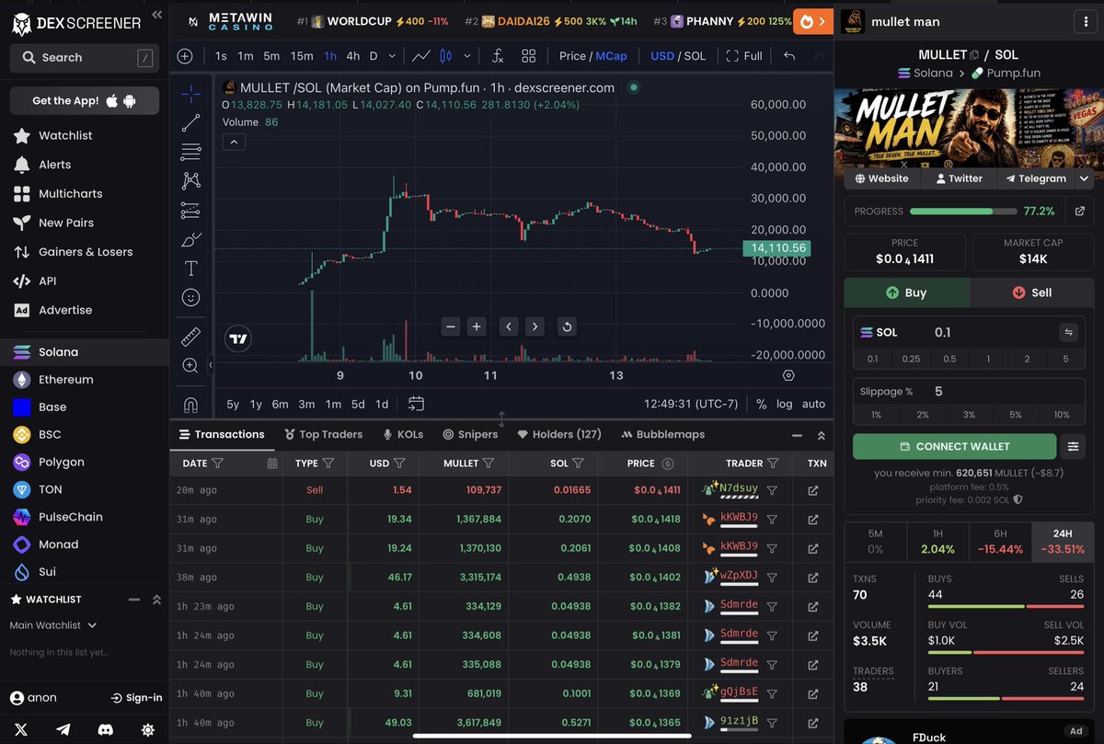Collapse the left sidebar

click(x=157, y=15)
